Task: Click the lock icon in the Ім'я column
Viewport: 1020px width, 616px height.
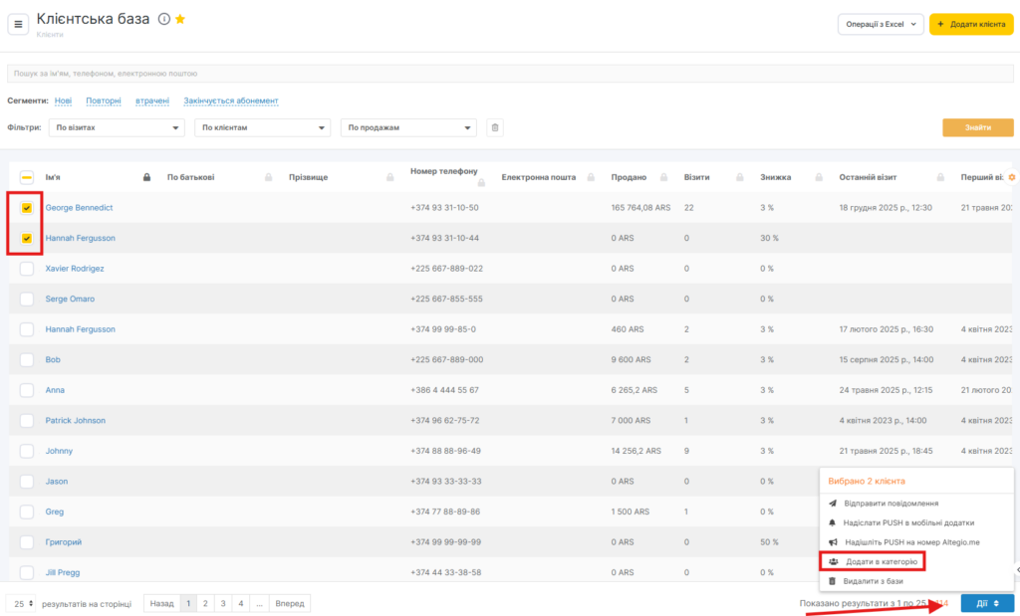Action: (x=147, y=178)
